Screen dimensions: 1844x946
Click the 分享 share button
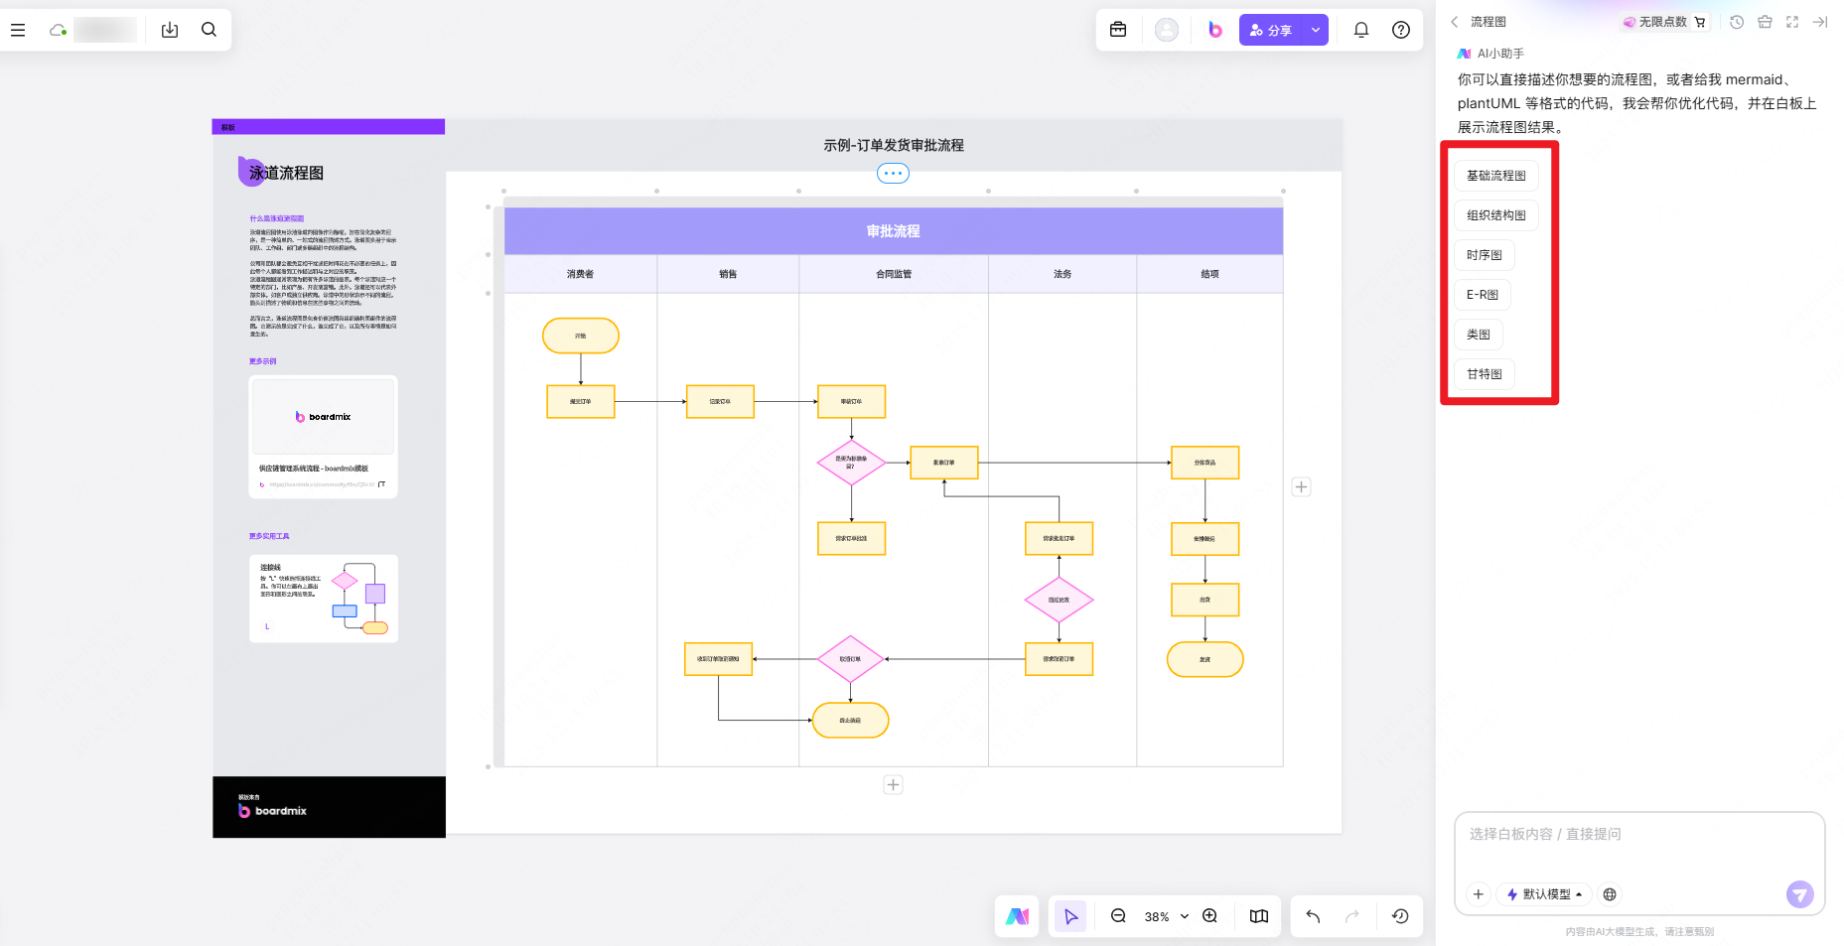coord(1271,30)
